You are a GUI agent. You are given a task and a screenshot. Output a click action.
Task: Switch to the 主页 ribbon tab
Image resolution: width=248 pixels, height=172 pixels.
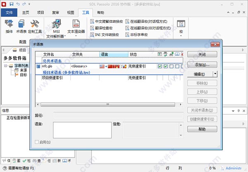(x=26, y=12)
